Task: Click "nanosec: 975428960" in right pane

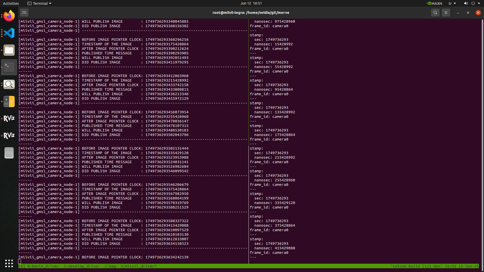Action: pos(275,21)
